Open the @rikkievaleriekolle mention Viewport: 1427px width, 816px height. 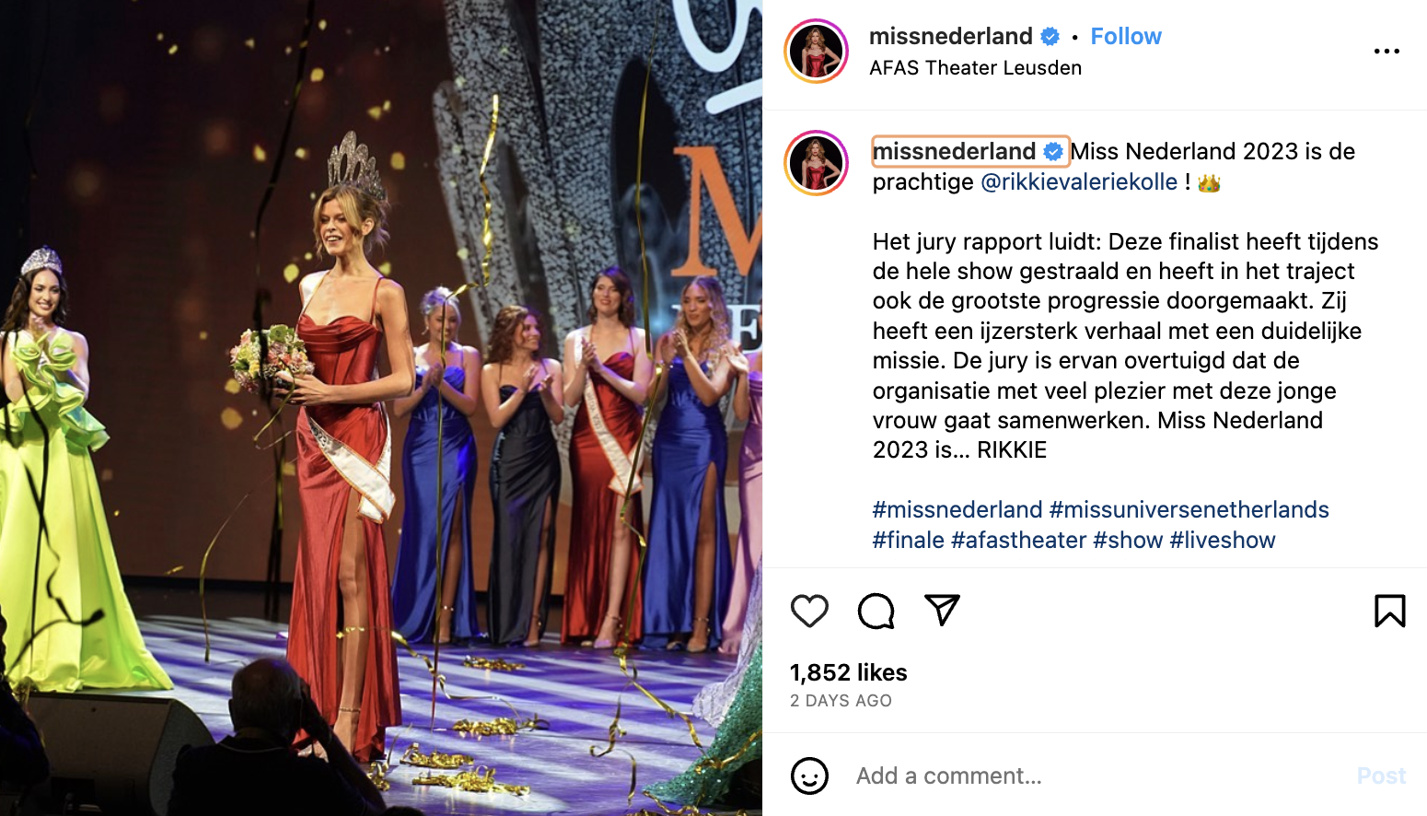(x=1079, y=182)
